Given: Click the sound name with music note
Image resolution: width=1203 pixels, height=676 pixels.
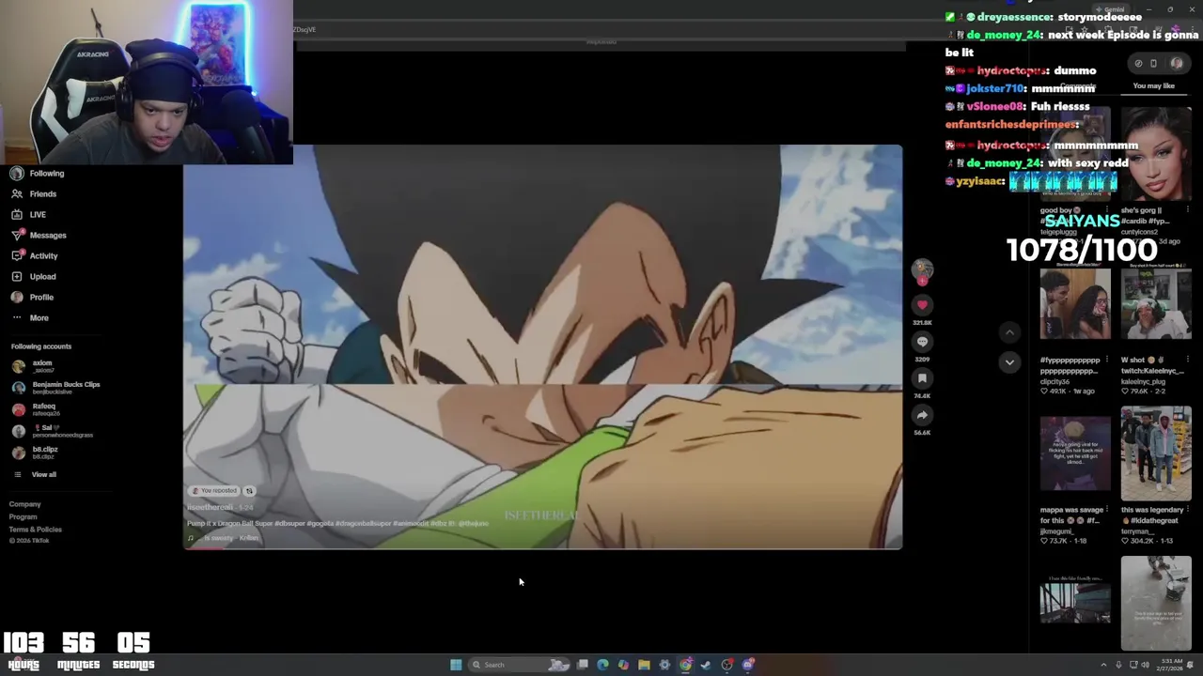Looking at the screenshot, I should [x=224, y=538].
